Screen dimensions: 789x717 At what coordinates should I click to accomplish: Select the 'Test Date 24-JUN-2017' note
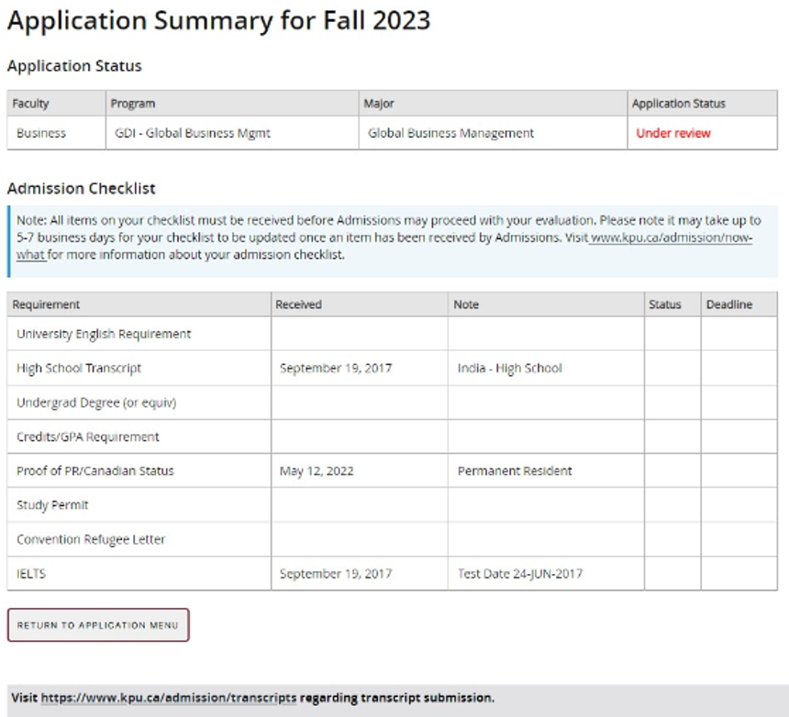tap(520, 574)
